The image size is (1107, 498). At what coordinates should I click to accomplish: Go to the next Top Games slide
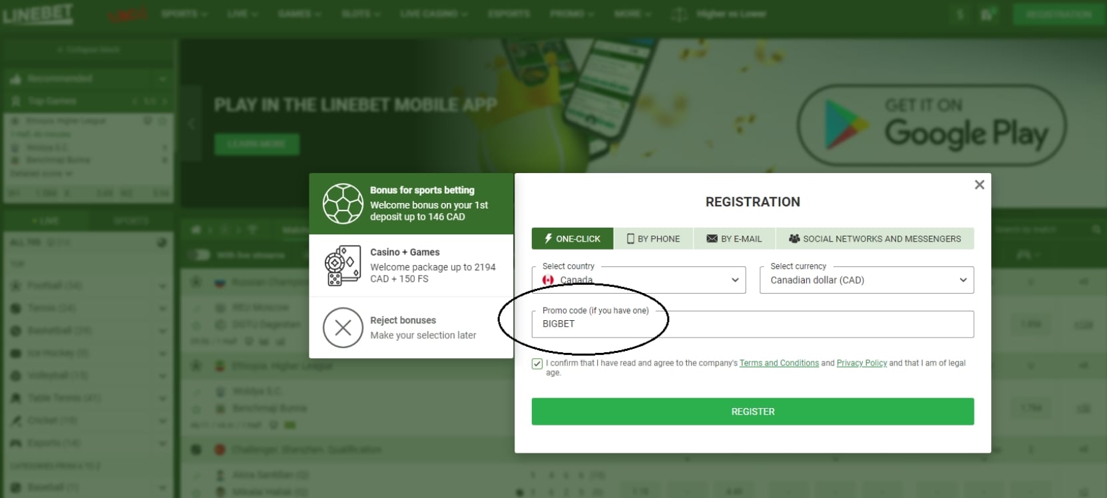(x=164, y=101)
